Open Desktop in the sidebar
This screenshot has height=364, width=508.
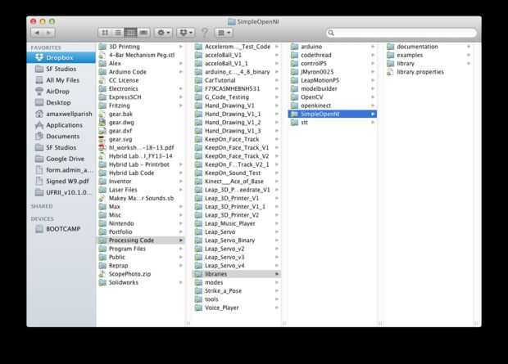click(x=61, y=102)
